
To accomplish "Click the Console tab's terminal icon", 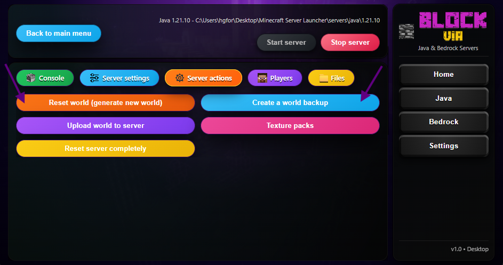I will (31, 78).
